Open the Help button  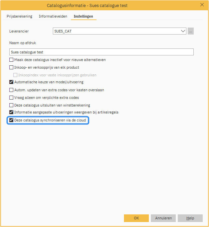tap(190, 218)
